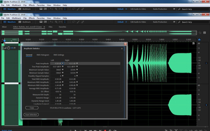Show Spectral Frequency Display in front window toolbar
The image size is (210, 131).
pos(41,22)
